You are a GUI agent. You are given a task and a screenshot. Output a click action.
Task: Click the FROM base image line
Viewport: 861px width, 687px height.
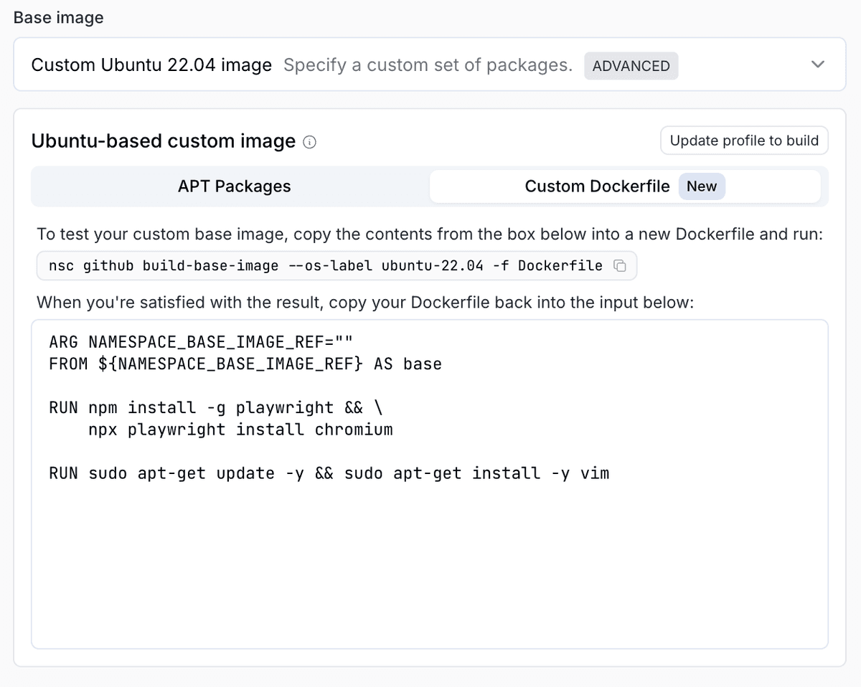click(x=244, y=364)
